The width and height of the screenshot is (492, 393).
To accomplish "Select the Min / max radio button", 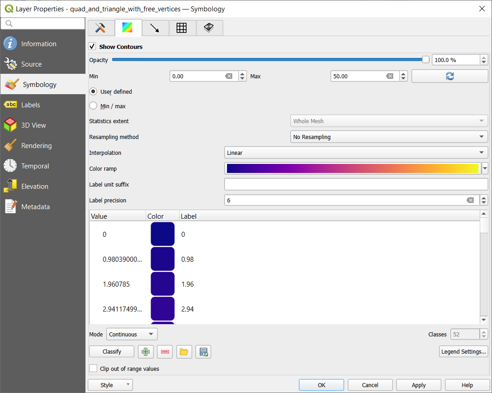I will [93, 106].
